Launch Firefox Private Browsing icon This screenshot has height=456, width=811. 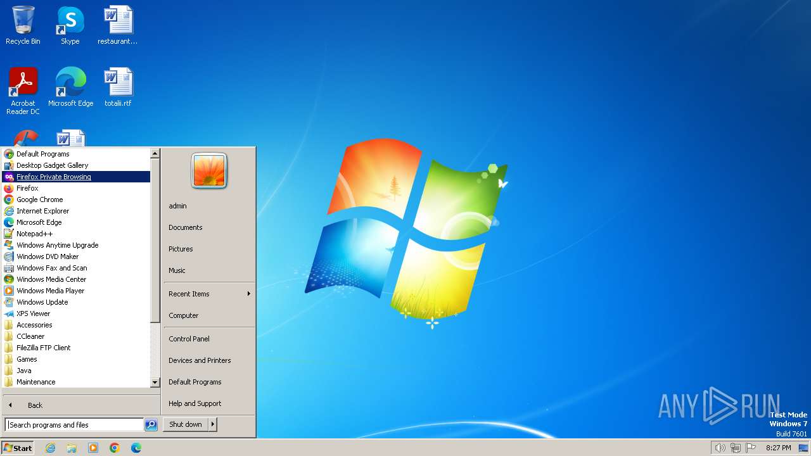[x=9, y=177]
